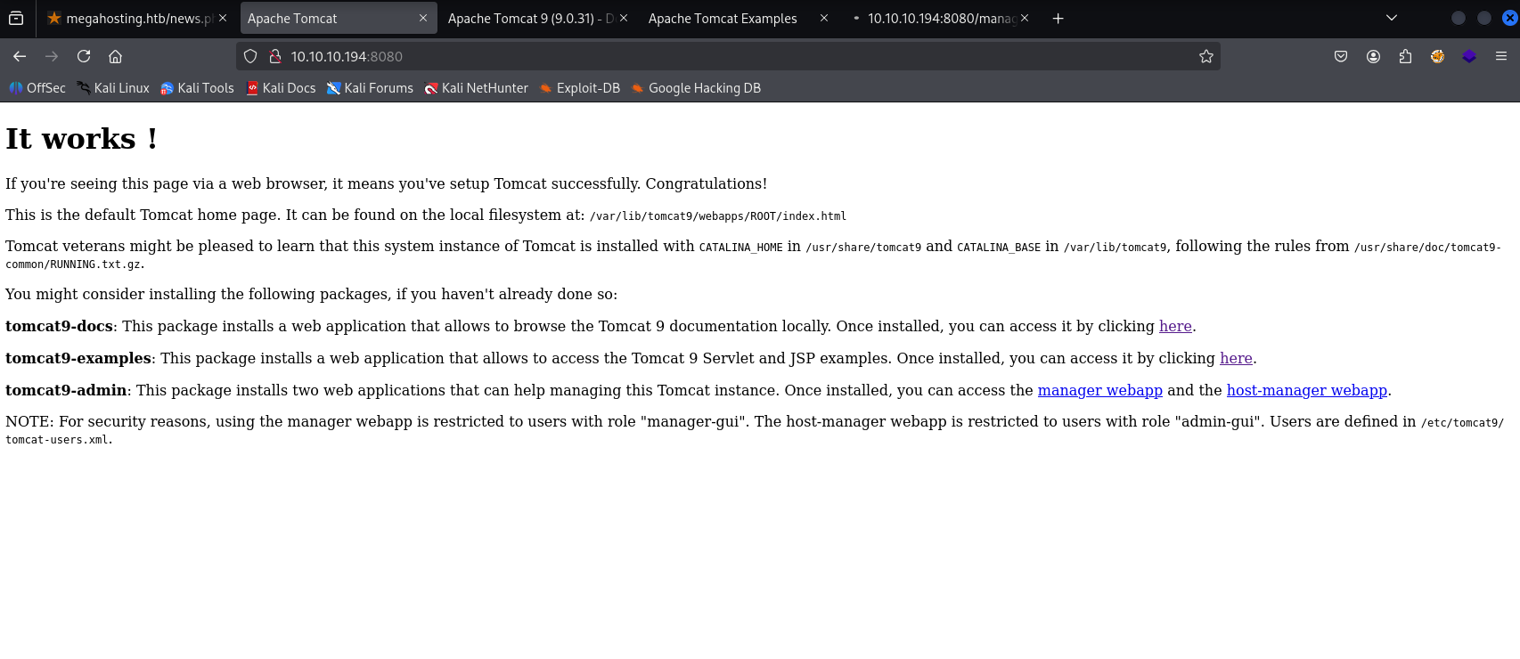Image resolution: width=1520 pixels, height=659 pixels.
Task: Open the purple extension icon in toolbar
Action: [x=1469, y=56]
